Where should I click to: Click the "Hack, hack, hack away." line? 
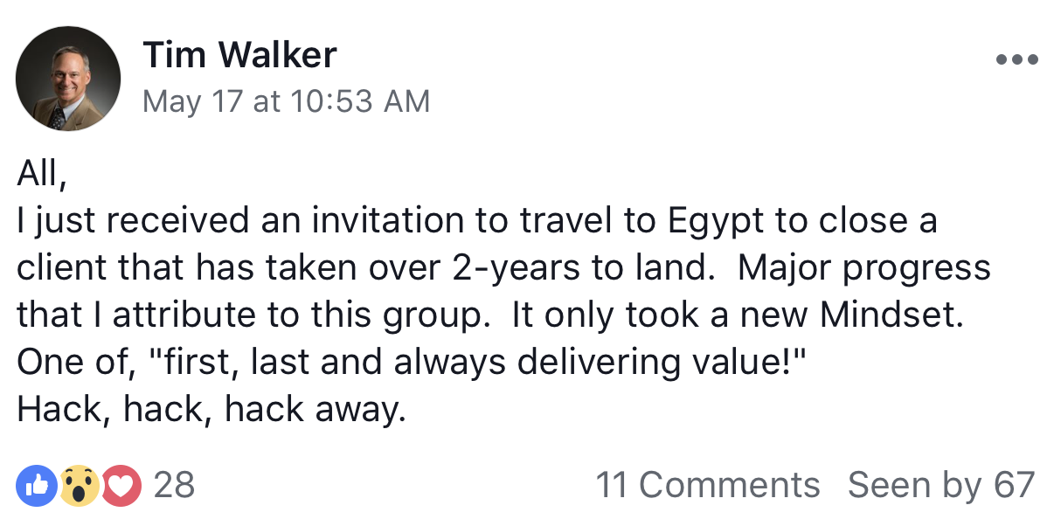click(211, 409)
